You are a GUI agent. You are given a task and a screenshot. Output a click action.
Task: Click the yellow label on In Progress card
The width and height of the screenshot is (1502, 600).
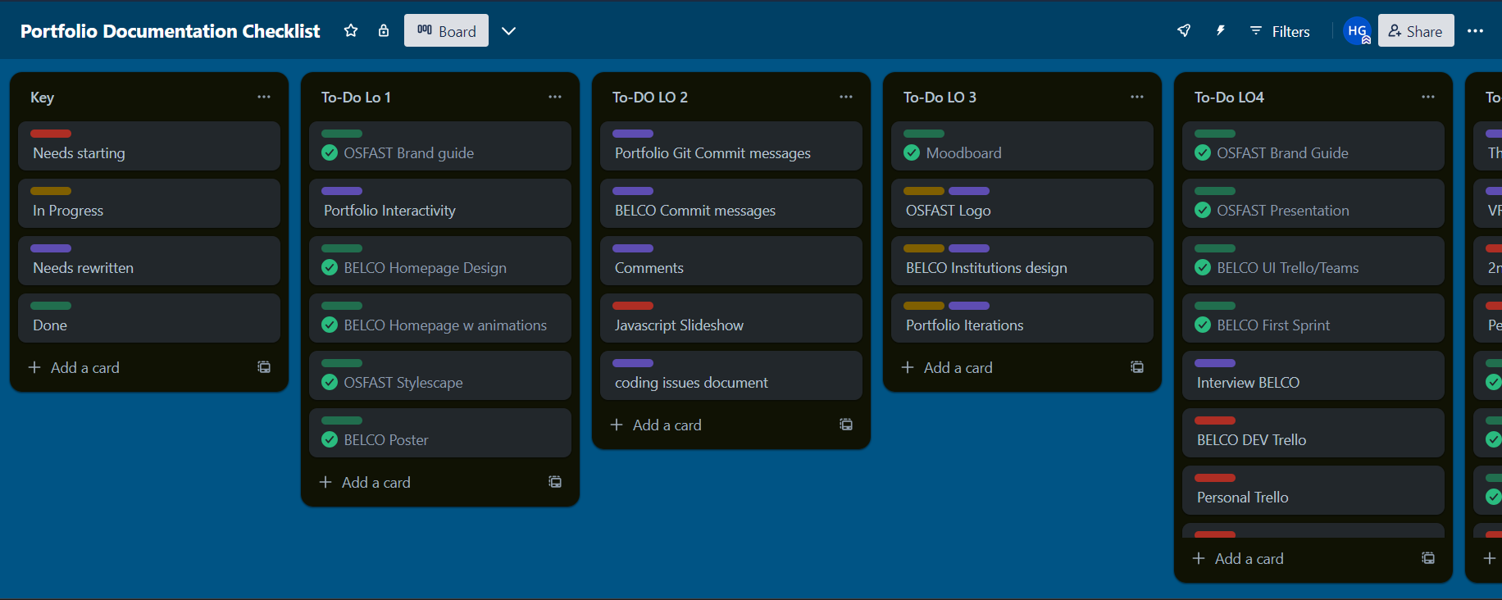[51, 191]
